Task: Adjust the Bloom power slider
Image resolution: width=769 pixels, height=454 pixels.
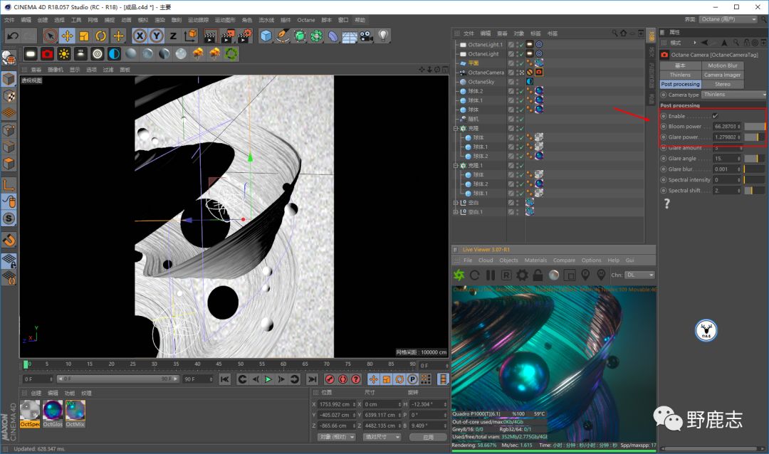Action: tap(755, 127)
